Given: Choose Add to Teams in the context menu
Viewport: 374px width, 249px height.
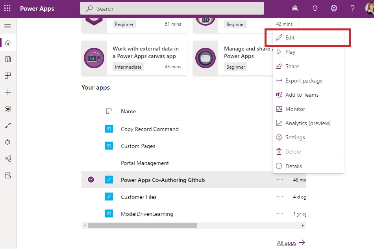Looking at the screenshot, I should pyautogui.click(x=301, y=95).
